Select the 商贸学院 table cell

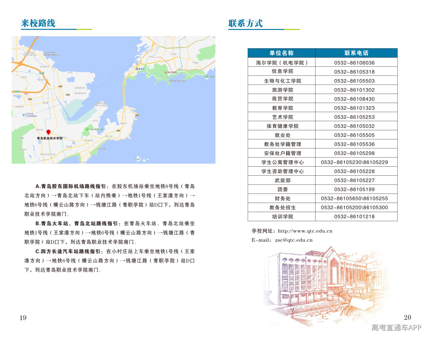[x=282, y=99]
